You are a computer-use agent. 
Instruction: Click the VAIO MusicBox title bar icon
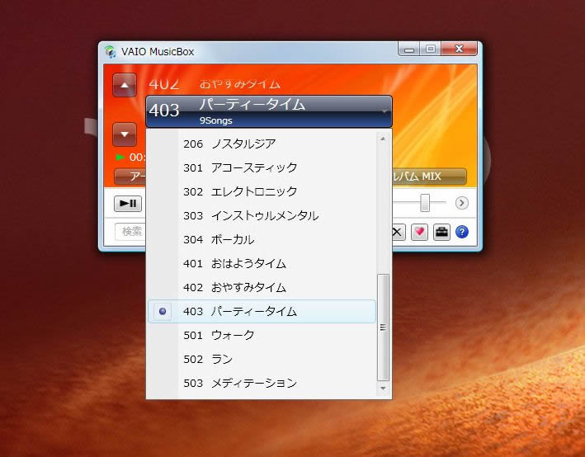[x=111, y=51]
